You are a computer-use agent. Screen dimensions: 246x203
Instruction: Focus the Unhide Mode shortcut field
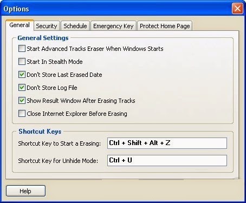[x=167, y=160]
